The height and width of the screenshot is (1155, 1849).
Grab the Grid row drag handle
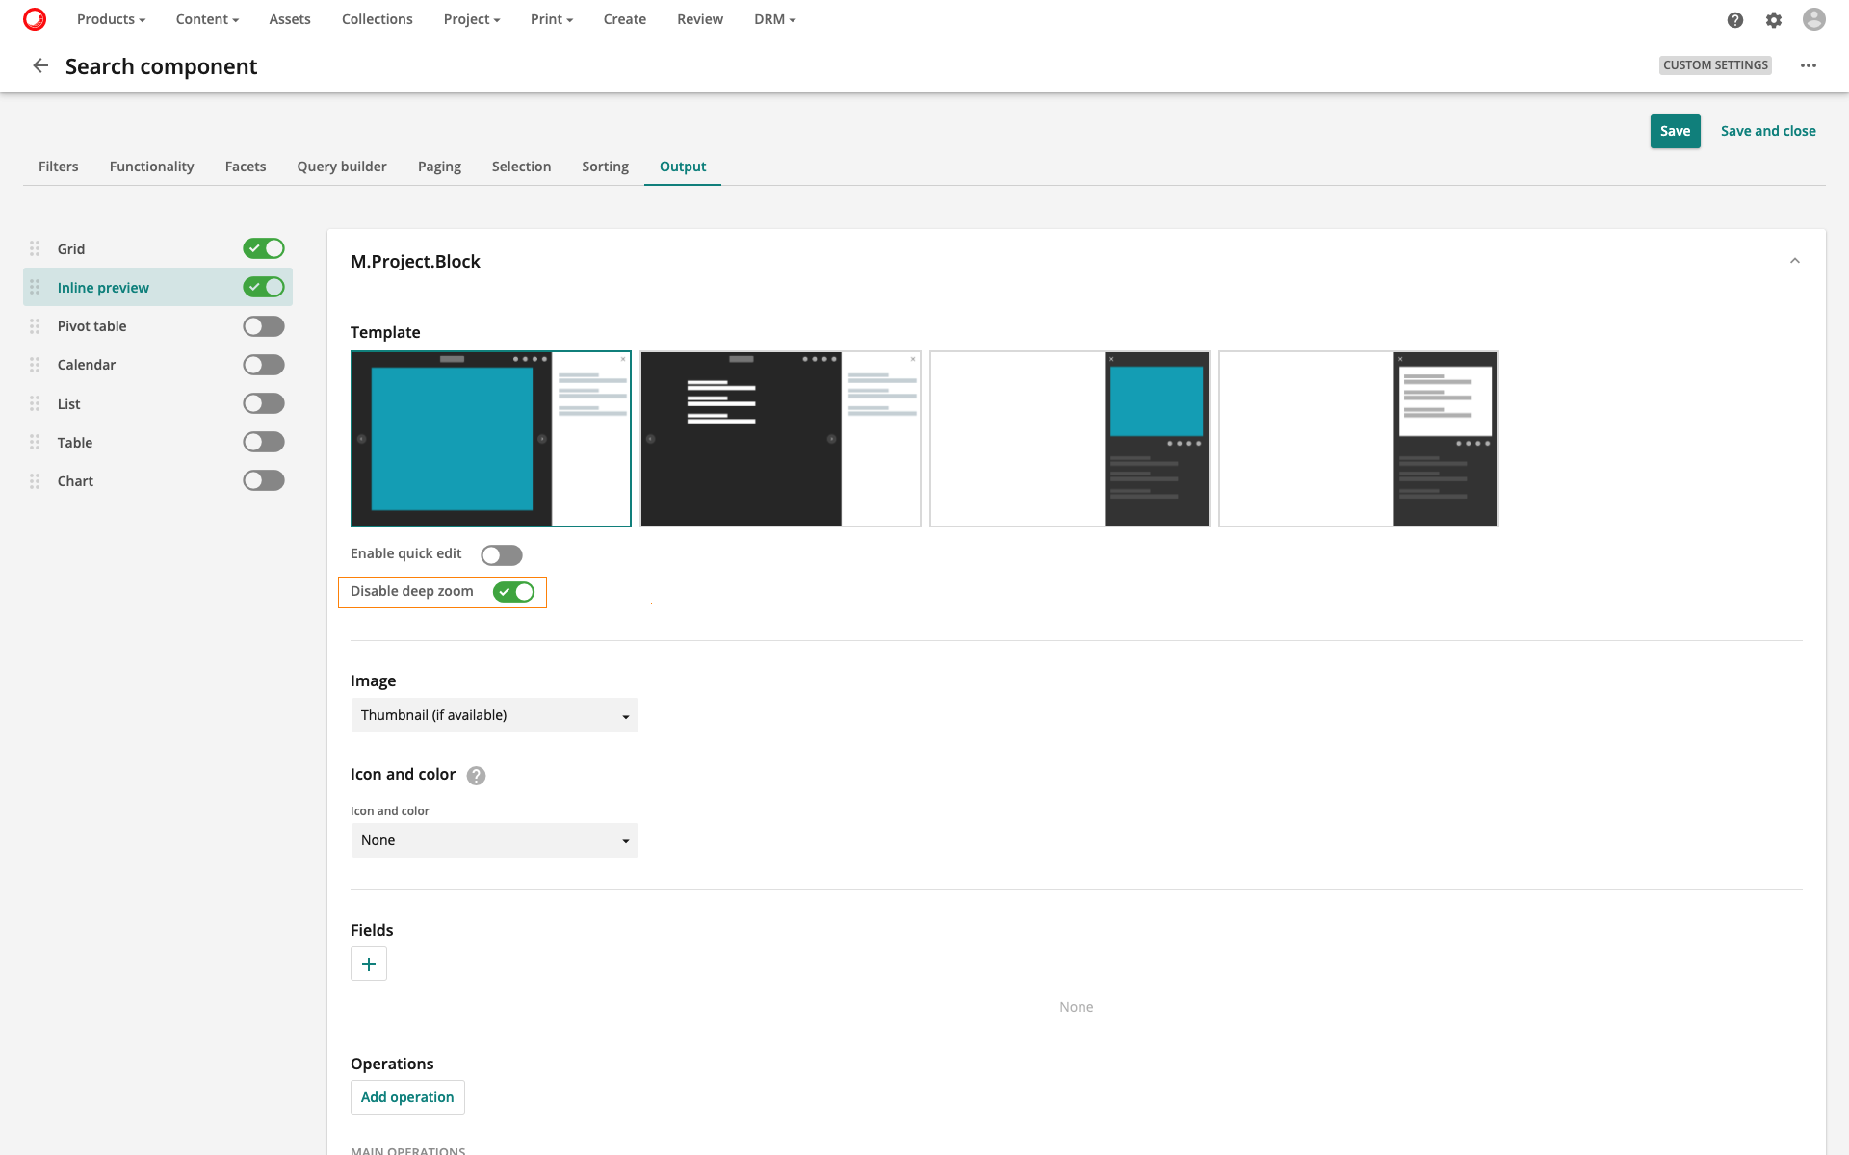click(x=35, y=248)
